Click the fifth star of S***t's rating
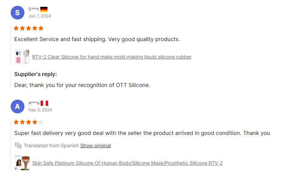 [41, 28]
